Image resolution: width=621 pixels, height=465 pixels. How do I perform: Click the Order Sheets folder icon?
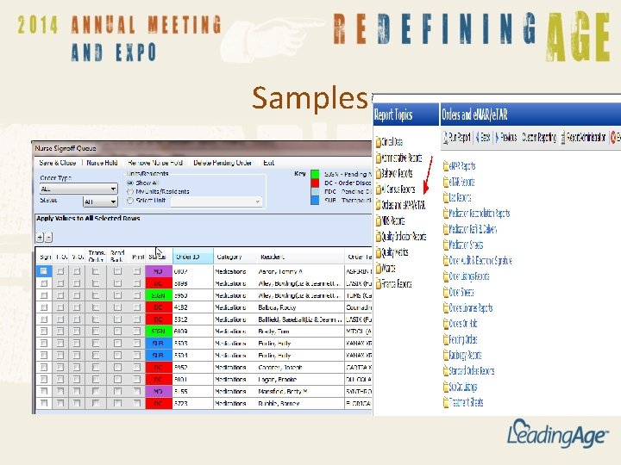pos(446,292)
